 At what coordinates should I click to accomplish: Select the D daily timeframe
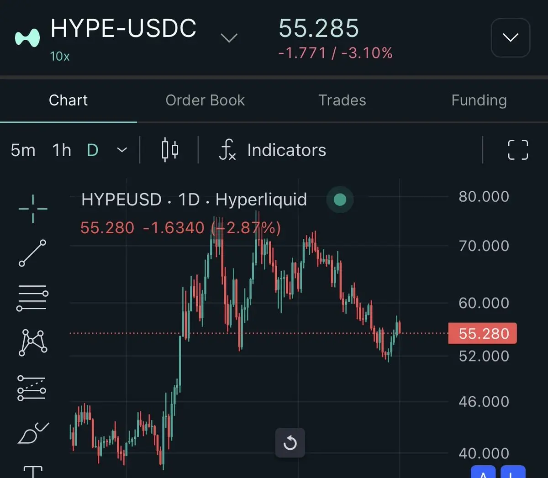tap(93, 150)
